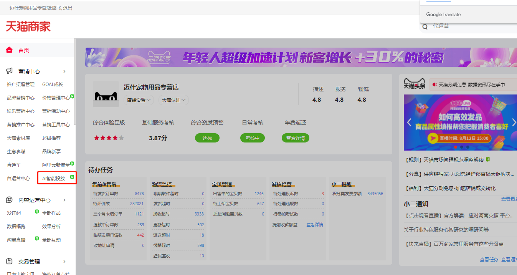Open notice about 应对河南灾情
The height and width of the screenshot is (275, 517).
(459, 216)
